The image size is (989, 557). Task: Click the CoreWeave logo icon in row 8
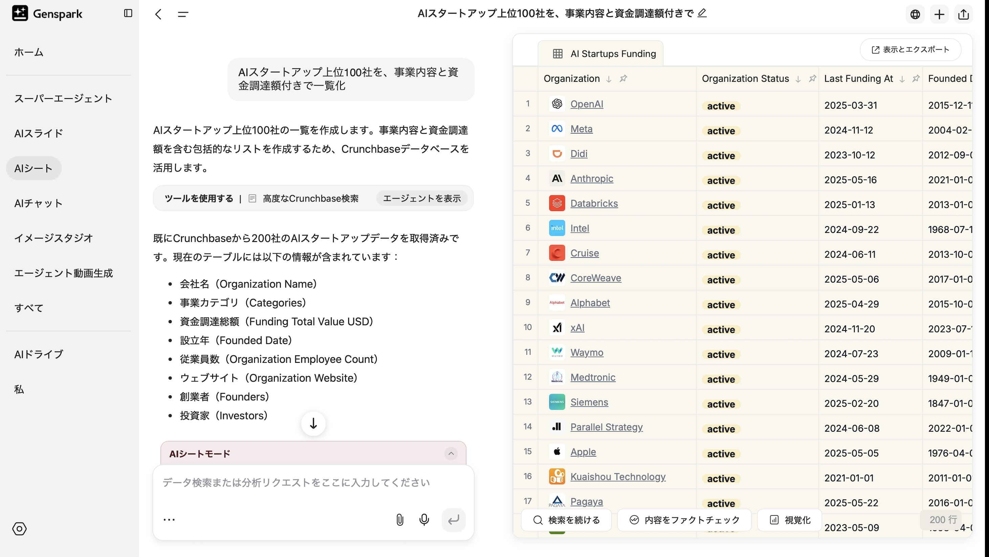[x=557, y=278]
